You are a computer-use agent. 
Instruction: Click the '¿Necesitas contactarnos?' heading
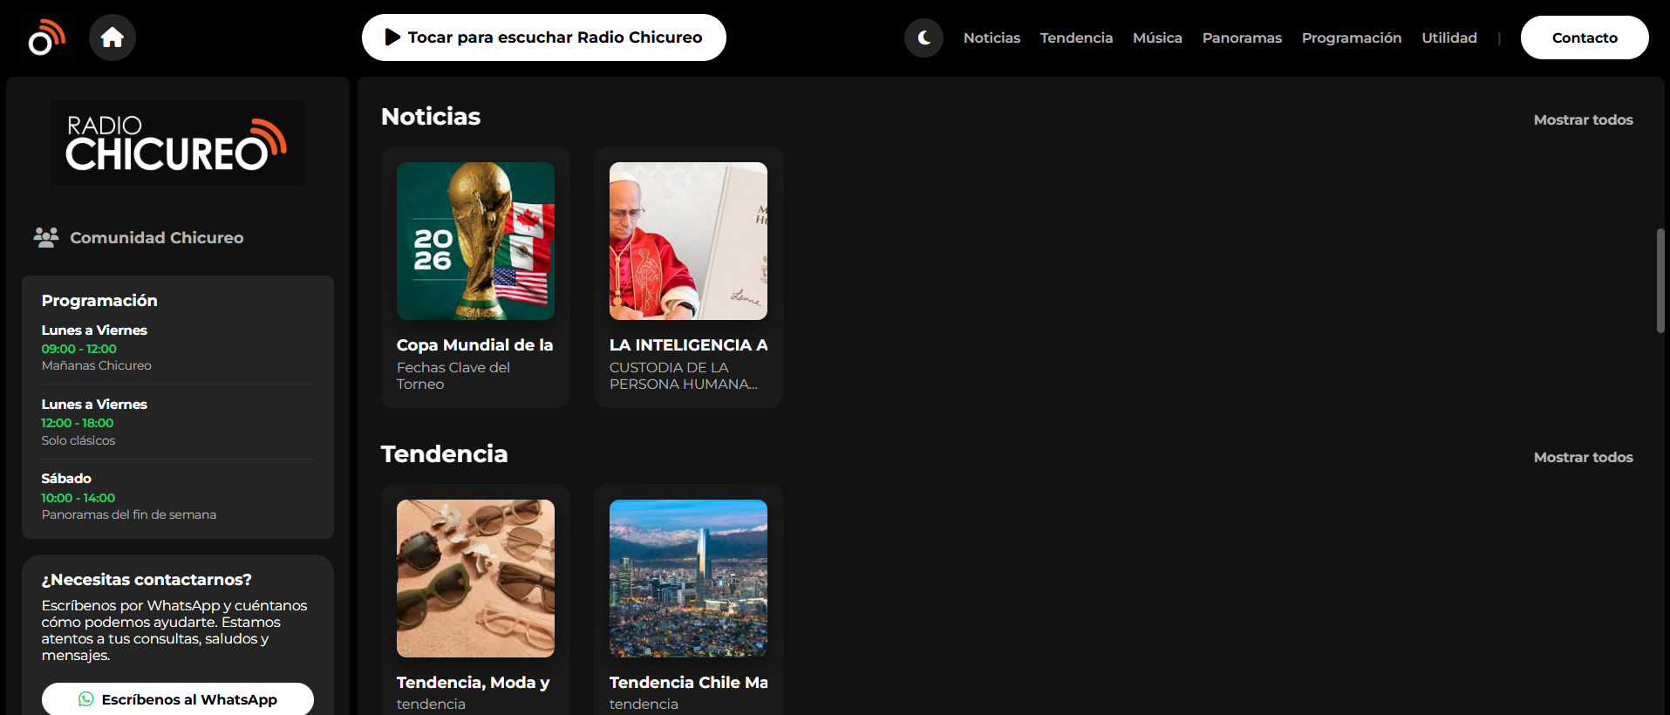click(147, 579)
